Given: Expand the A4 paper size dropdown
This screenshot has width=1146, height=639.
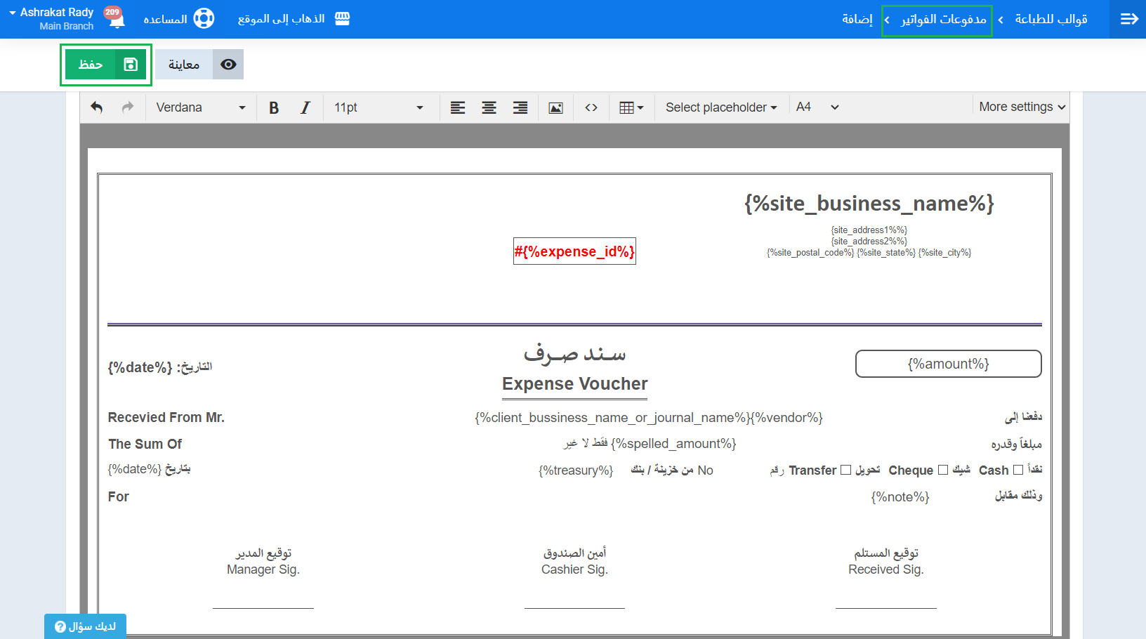Looking at the screenshot, I should point(817,107).
